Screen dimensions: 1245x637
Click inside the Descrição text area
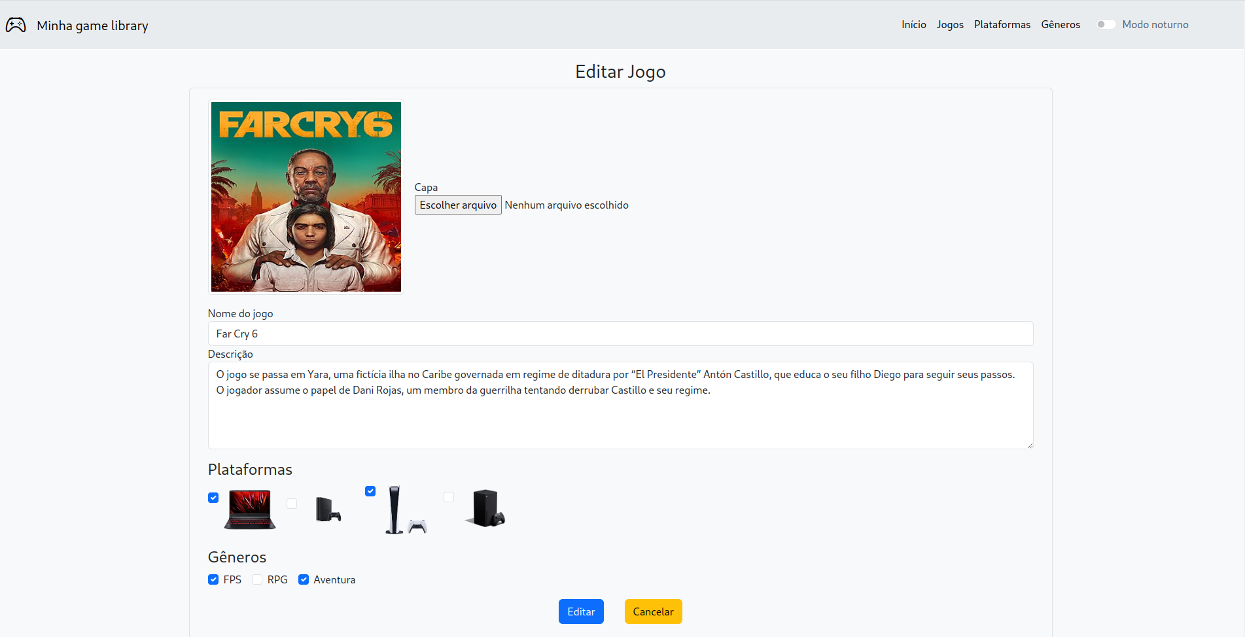tap(620, 405)
